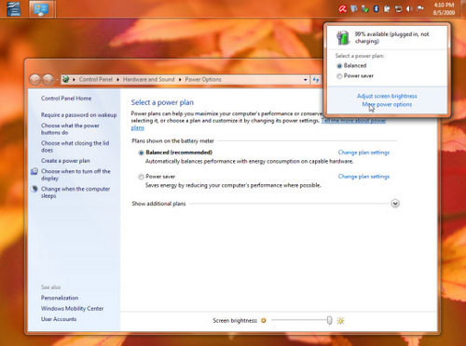Click arrow after Hardware and Sound breadcrumb
The width and height of the screenshot is (466, 346).
tap(180, 80)
